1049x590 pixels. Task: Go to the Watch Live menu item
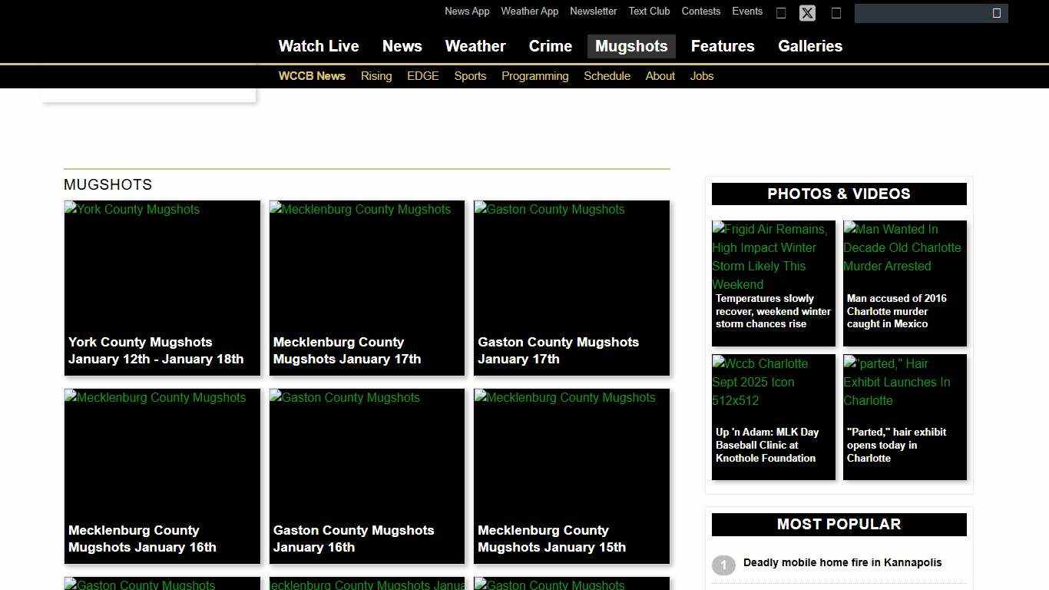pyautogui.click(x=318, y=46)
